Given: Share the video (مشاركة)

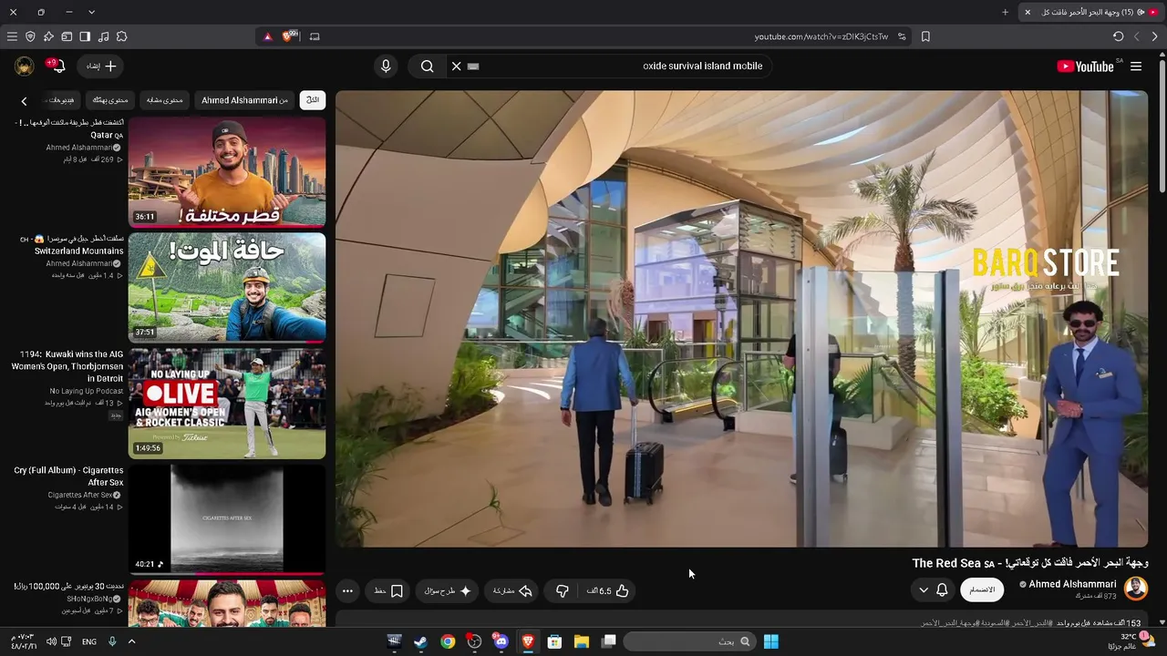Looking at the screenshot, I should point(512,590).
